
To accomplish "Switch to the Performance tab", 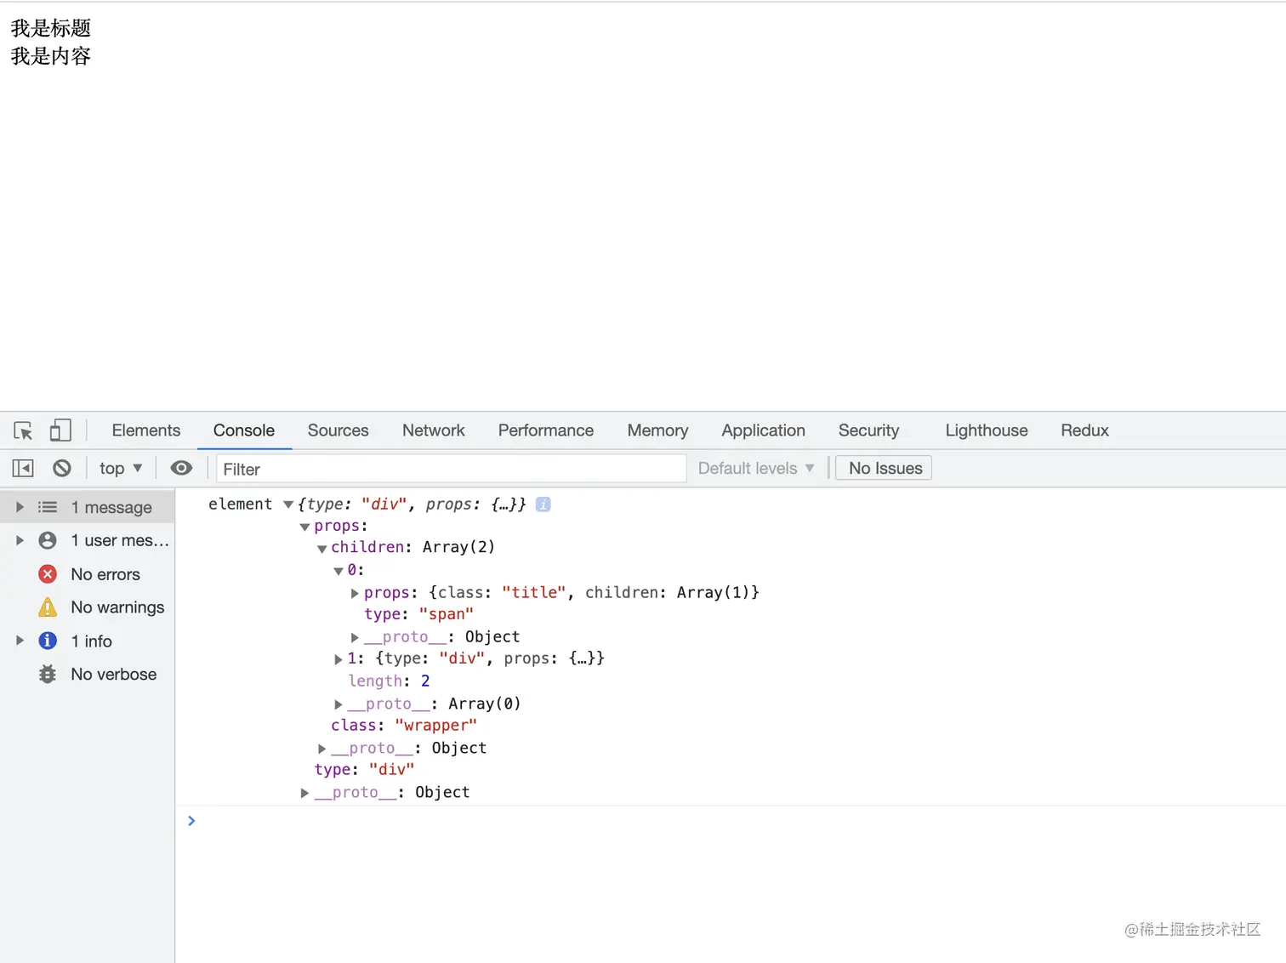I will (546, 430).
